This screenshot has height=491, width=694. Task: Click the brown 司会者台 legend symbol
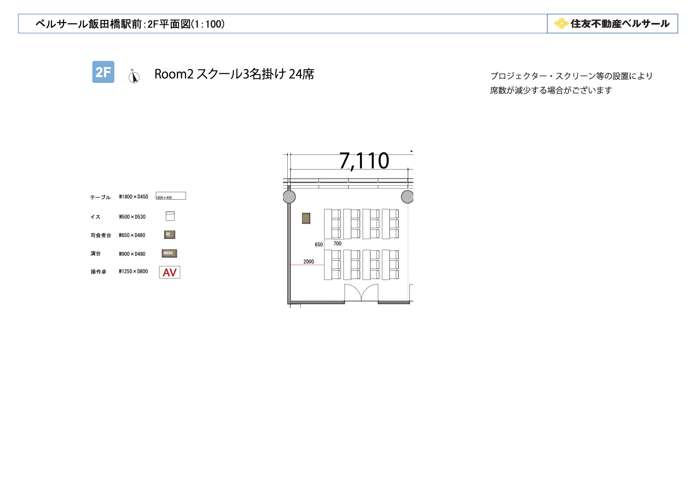(x=170, y=235)
